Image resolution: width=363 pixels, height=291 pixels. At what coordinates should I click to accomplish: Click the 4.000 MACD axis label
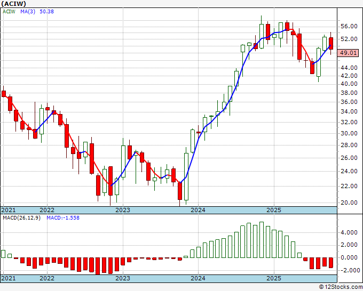(349, 232)
